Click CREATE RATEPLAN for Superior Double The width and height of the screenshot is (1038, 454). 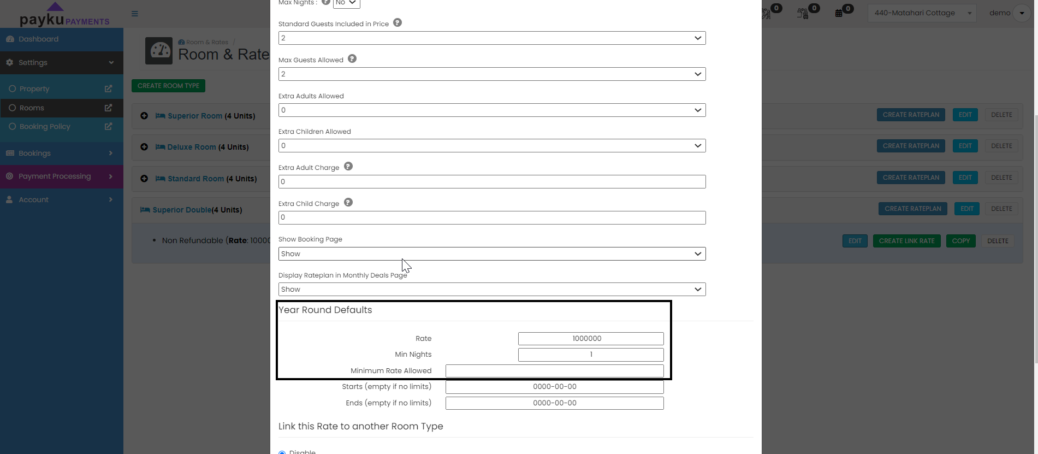click(x=912, y=209)
